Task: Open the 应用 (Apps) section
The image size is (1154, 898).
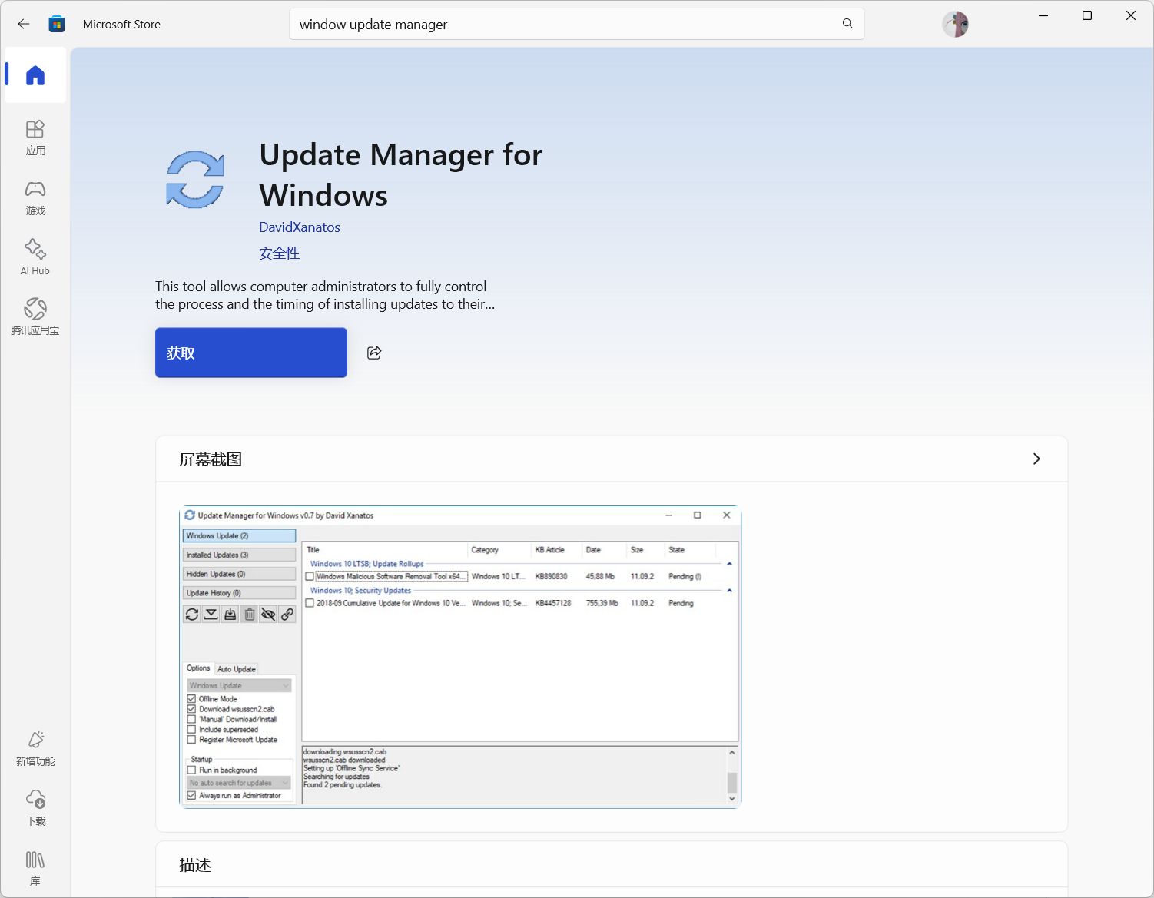Action: coord(35,138)
